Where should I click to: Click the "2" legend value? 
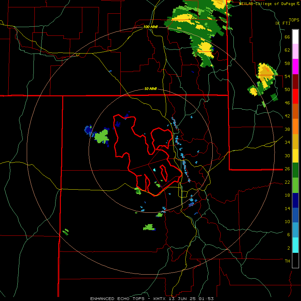pyautogui.click(x=289, y=248)
